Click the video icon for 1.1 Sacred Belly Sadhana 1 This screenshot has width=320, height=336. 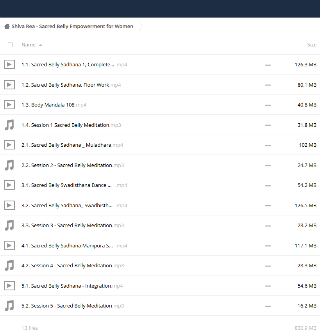9,64
